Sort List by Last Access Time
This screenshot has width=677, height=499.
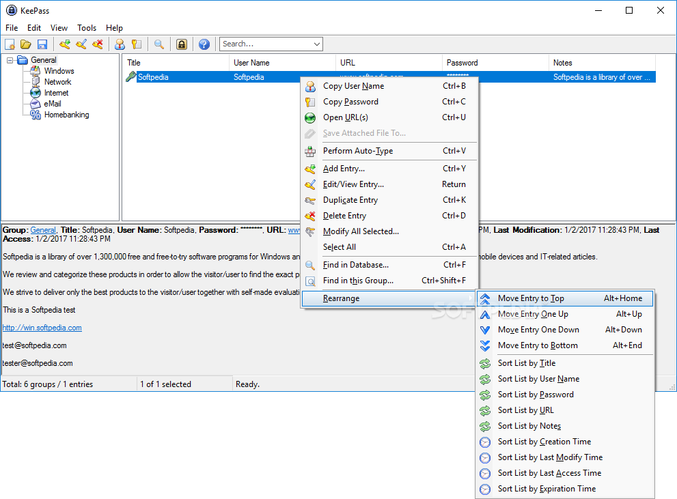click(x=565, y=473)
